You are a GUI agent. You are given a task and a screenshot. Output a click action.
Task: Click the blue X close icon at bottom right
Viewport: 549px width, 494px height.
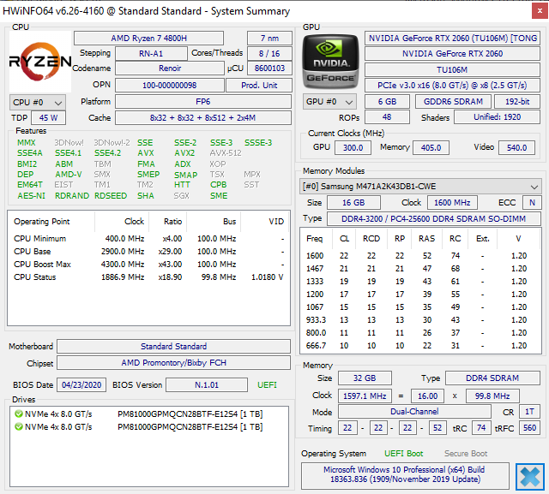click(x=530, y=477)
